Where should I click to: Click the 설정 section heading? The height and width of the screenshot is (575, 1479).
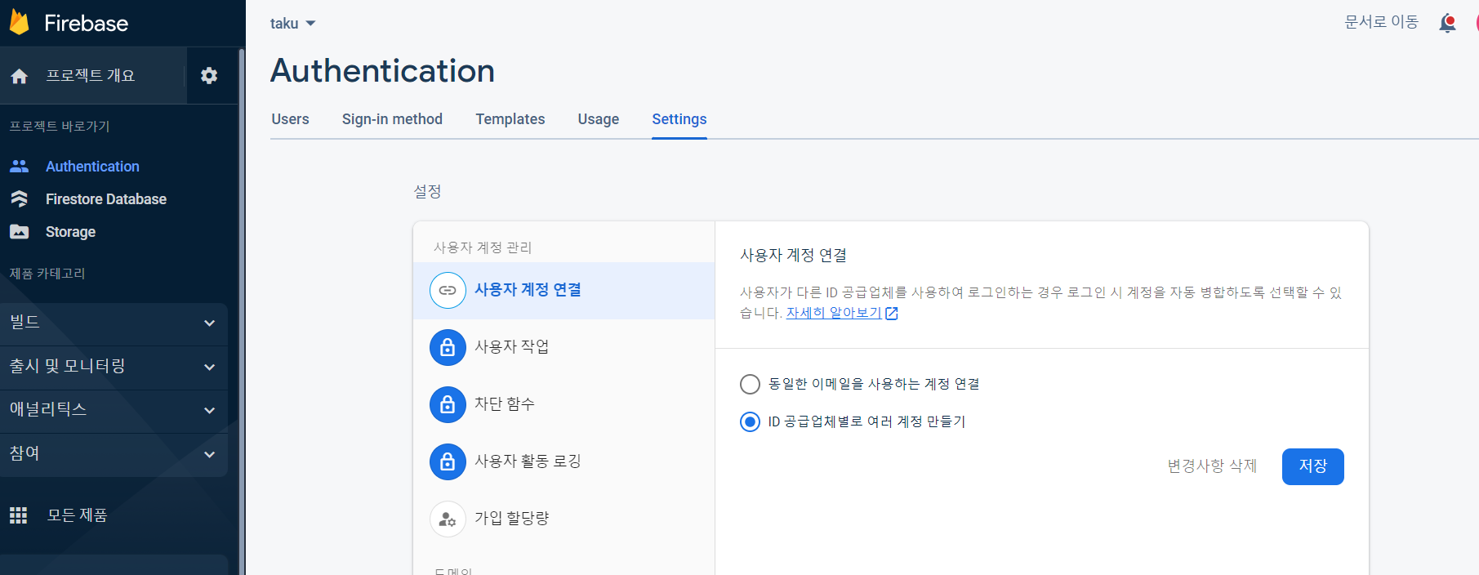coord(427,192)
